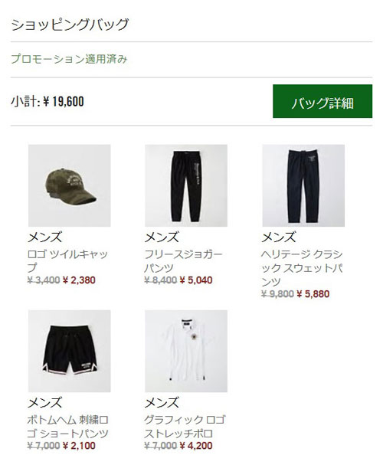
Task: Open the black fleece jogger pants image
Action: point(186,185)
